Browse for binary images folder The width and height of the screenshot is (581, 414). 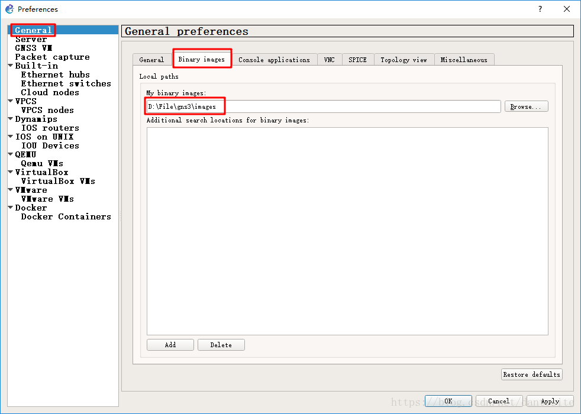(527, 106)
